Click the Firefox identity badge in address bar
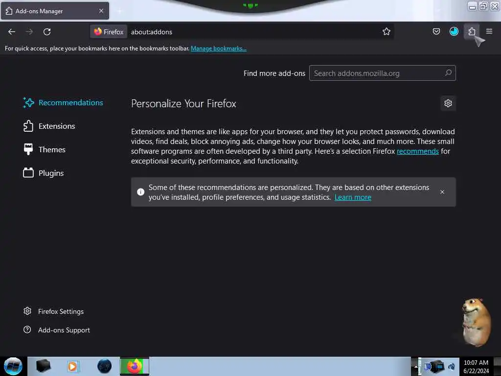This screenshot has width=501, height=376. (x=109, y=32)
